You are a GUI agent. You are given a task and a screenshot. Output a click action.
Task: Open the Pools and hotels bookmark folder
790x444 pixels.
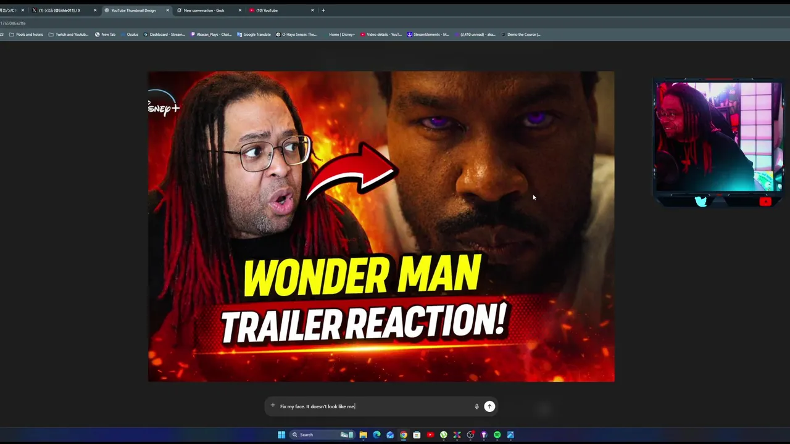pyautogui.click(x=26, y=35)
